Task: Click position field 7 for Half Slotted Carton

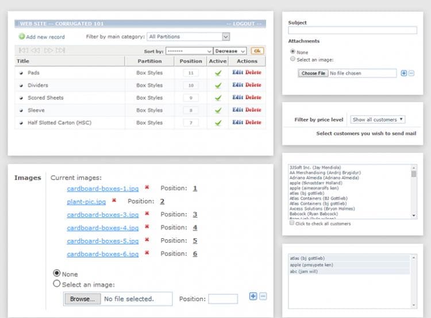Action: tap(191, 123)
